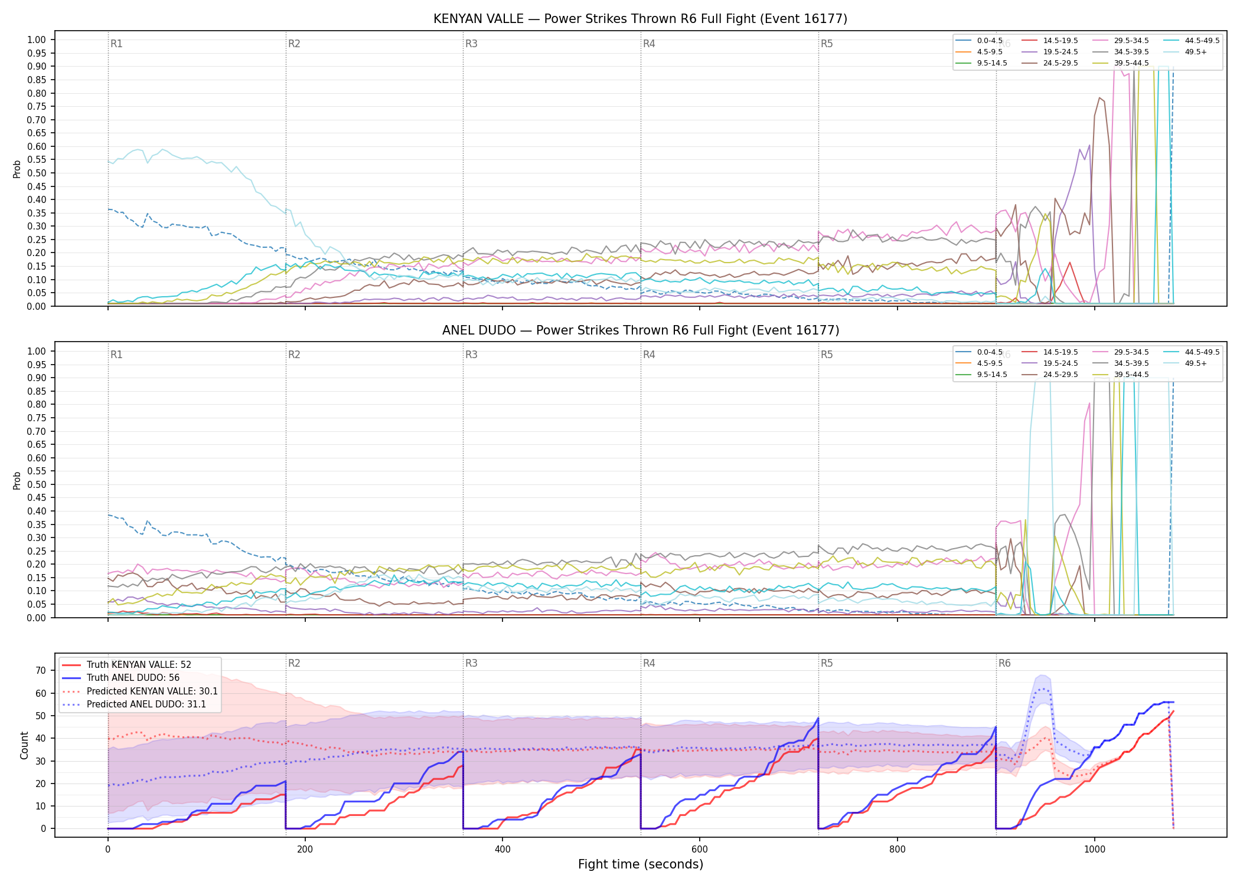Click the ANEL DUDO chart title
This screenshot has width=1240, height=885.
[x=640, y=330]
